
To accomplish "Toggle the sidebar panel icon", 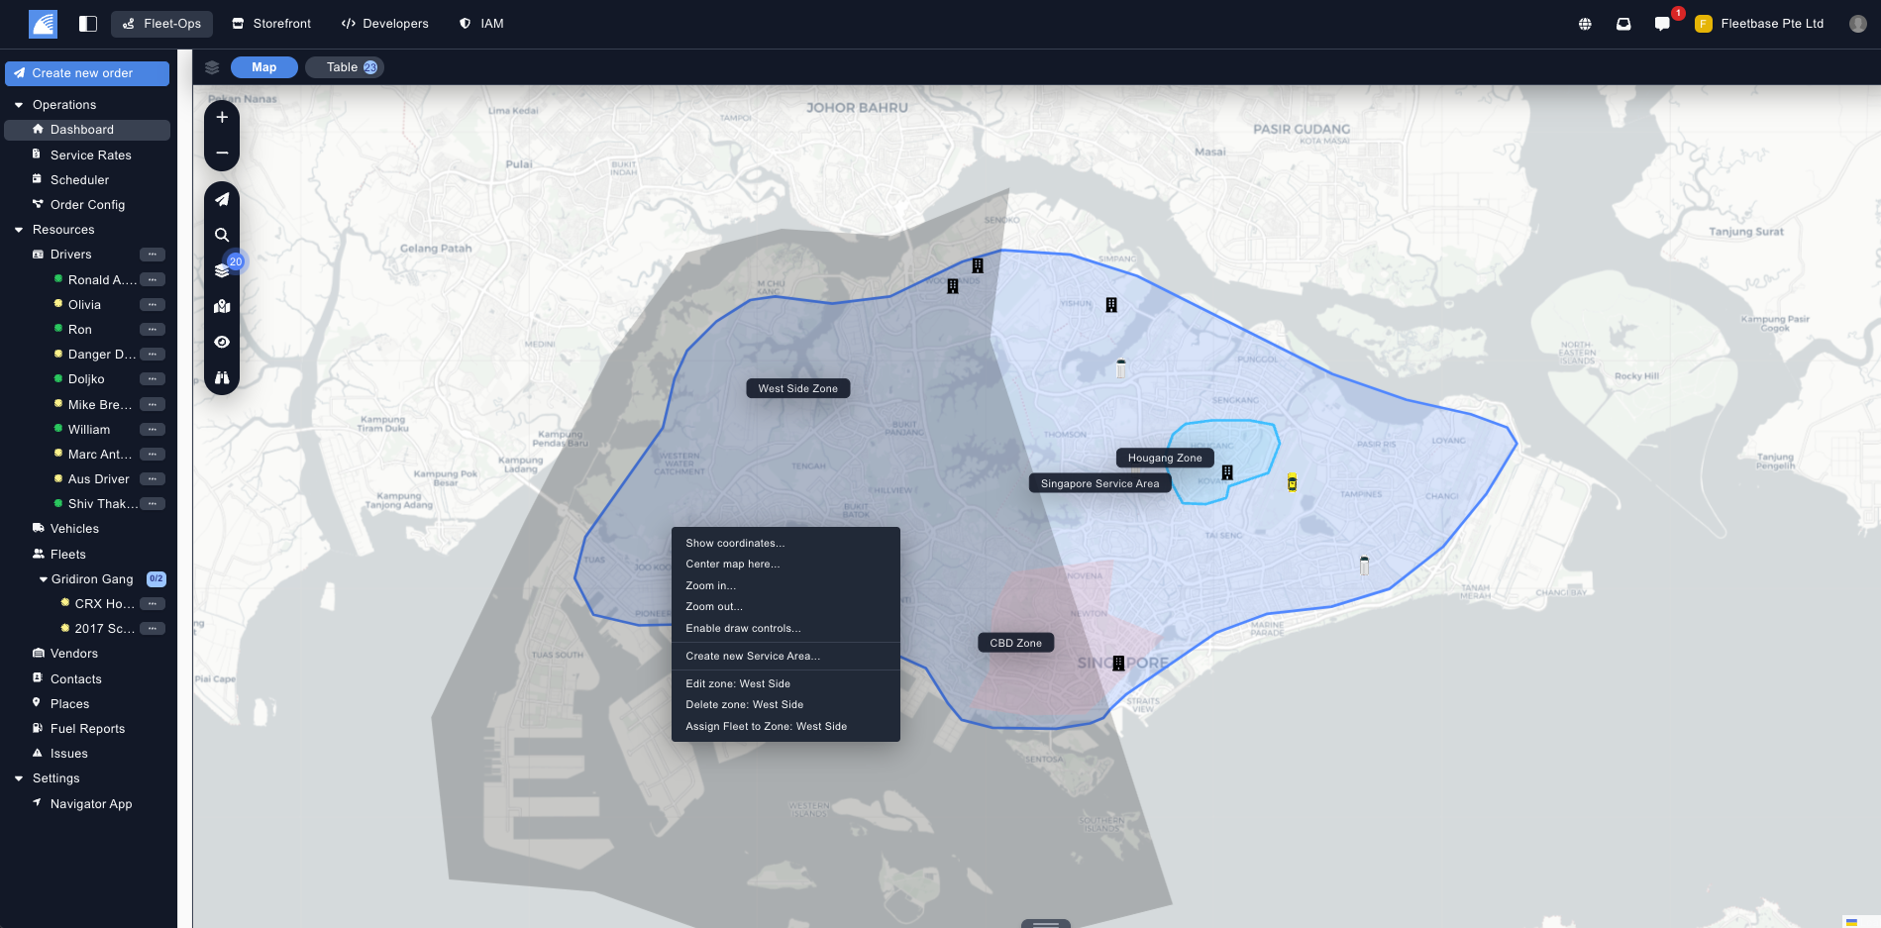I will point(88,24).
